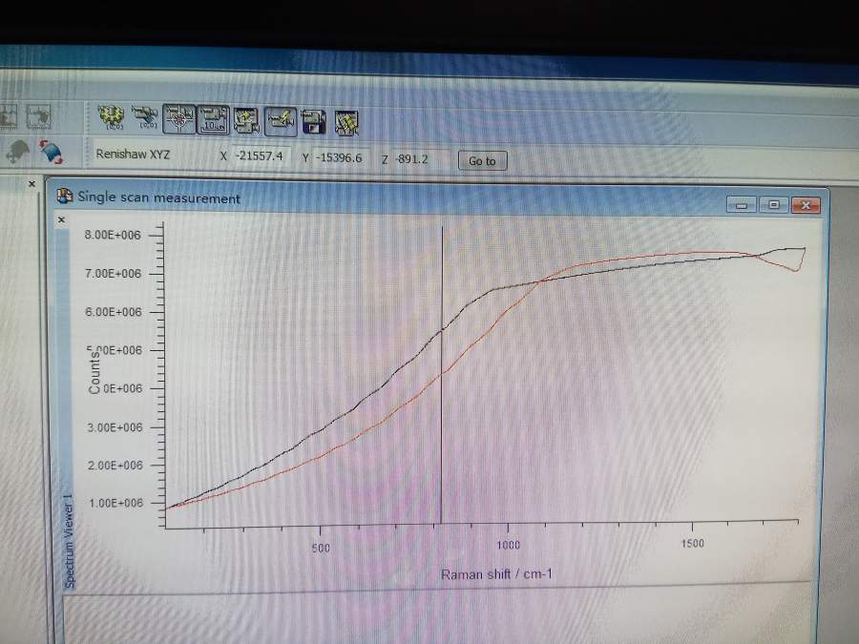The image size is (859, 644).
Task: Click the dual camera snapshot icon
Action: point(246,120)
